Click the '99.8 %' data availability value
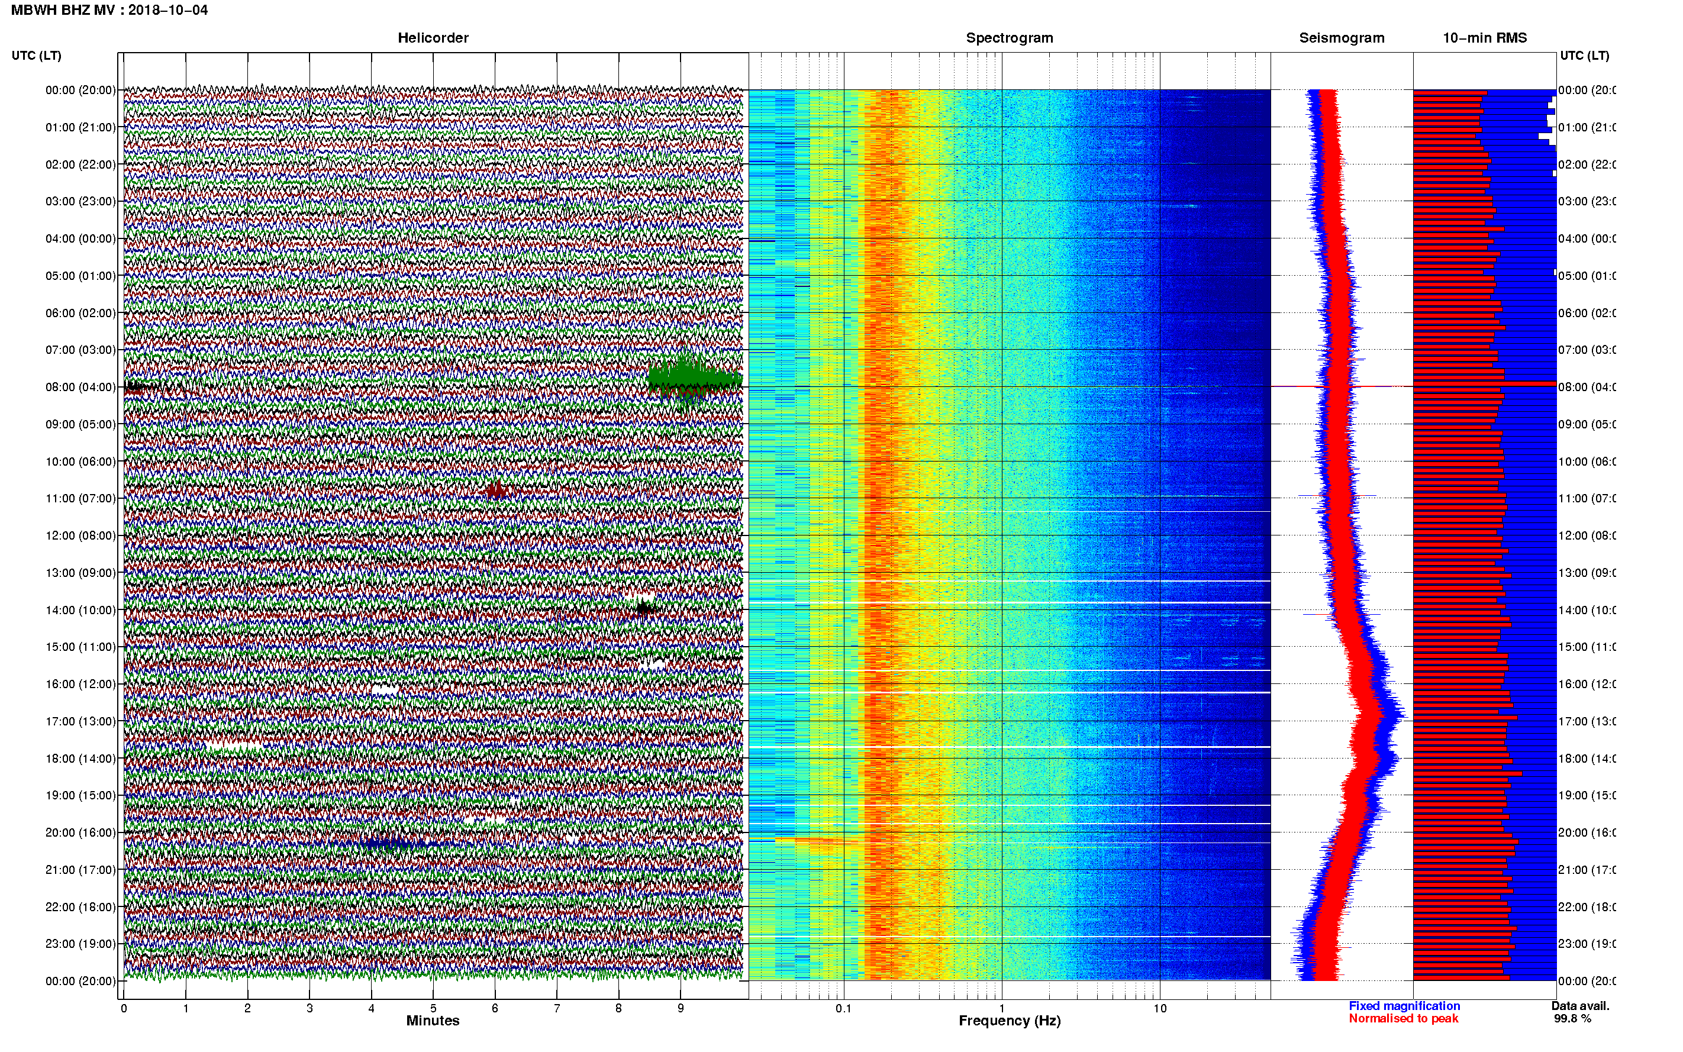The width and height of the screenshot is (1683, 1052). click(x=1572, y=1019)
